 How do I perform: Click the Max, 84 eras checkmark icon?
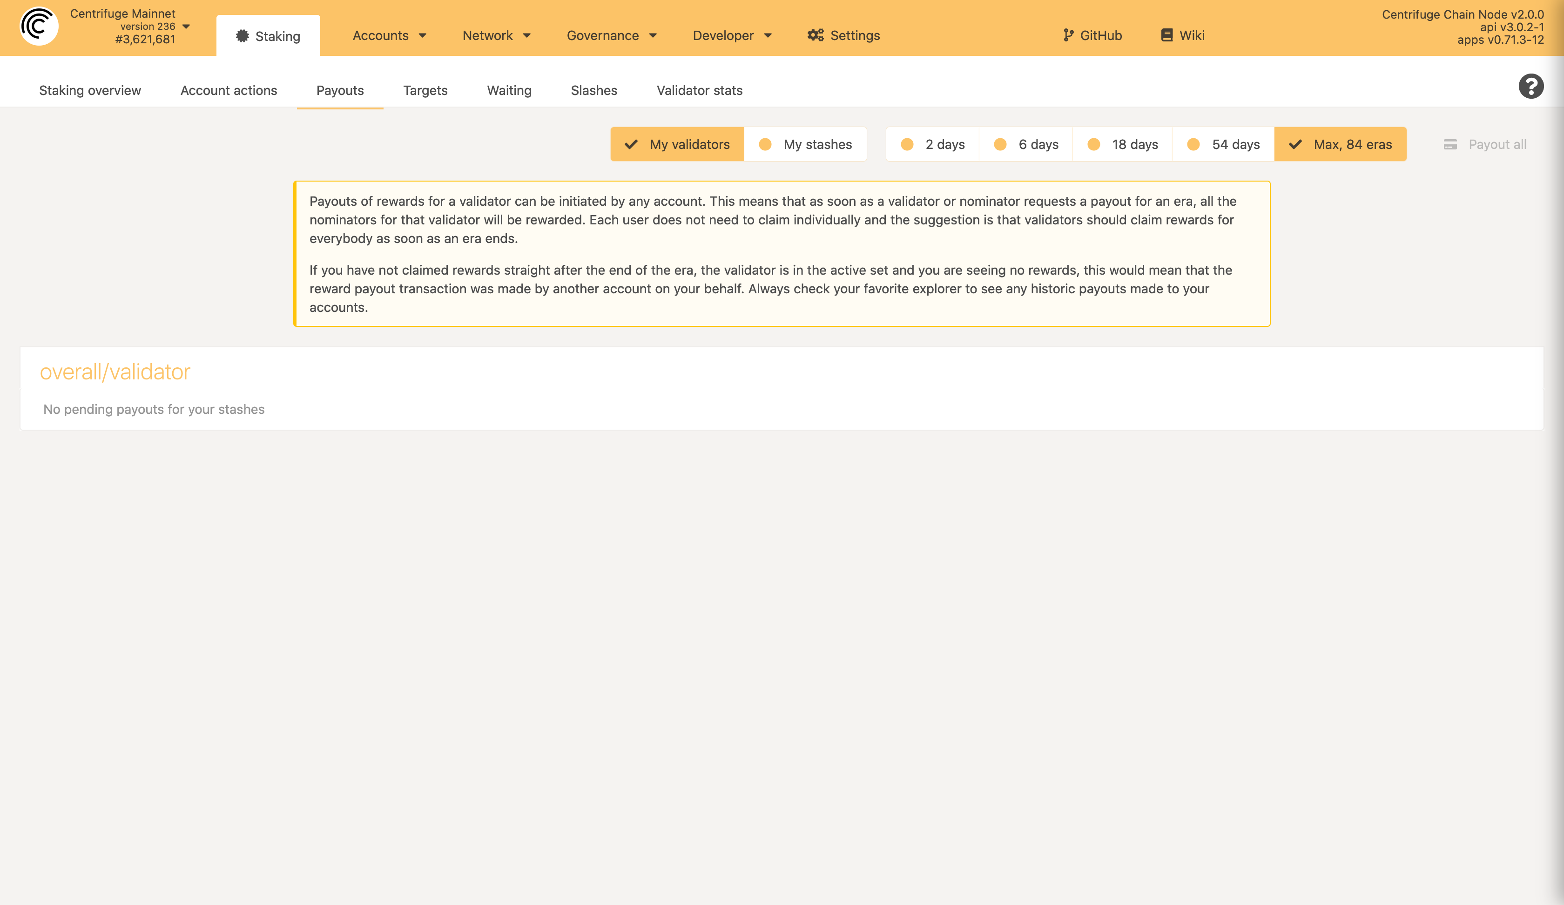click(1294, 145)
